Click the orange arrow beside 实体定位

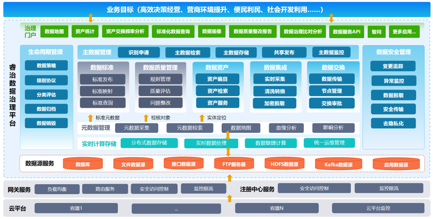(x=202, y=118)
